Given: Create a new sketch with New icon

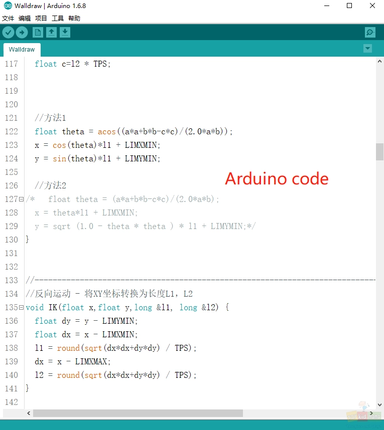Looking at the screenshot, I should tap(38, 33).
